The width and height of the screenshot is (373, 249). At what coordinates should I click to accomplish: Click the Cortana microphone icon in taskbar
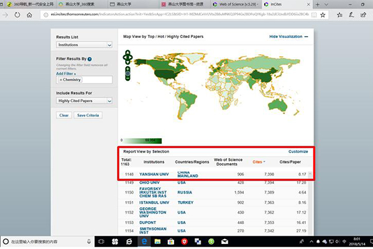(90, 241)
